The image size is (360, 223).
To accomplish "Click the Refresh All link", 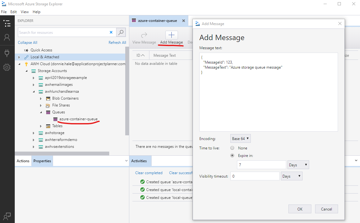I will click(x=117, y=43).
